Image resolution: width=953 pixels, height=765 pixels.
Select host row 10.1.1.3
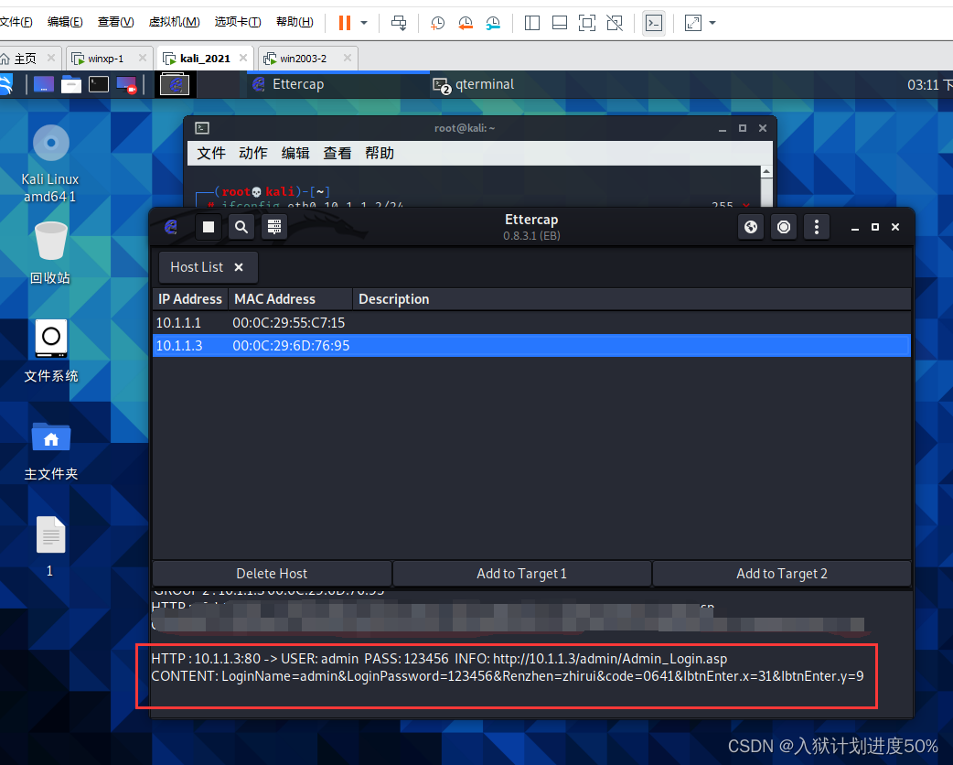531,345
